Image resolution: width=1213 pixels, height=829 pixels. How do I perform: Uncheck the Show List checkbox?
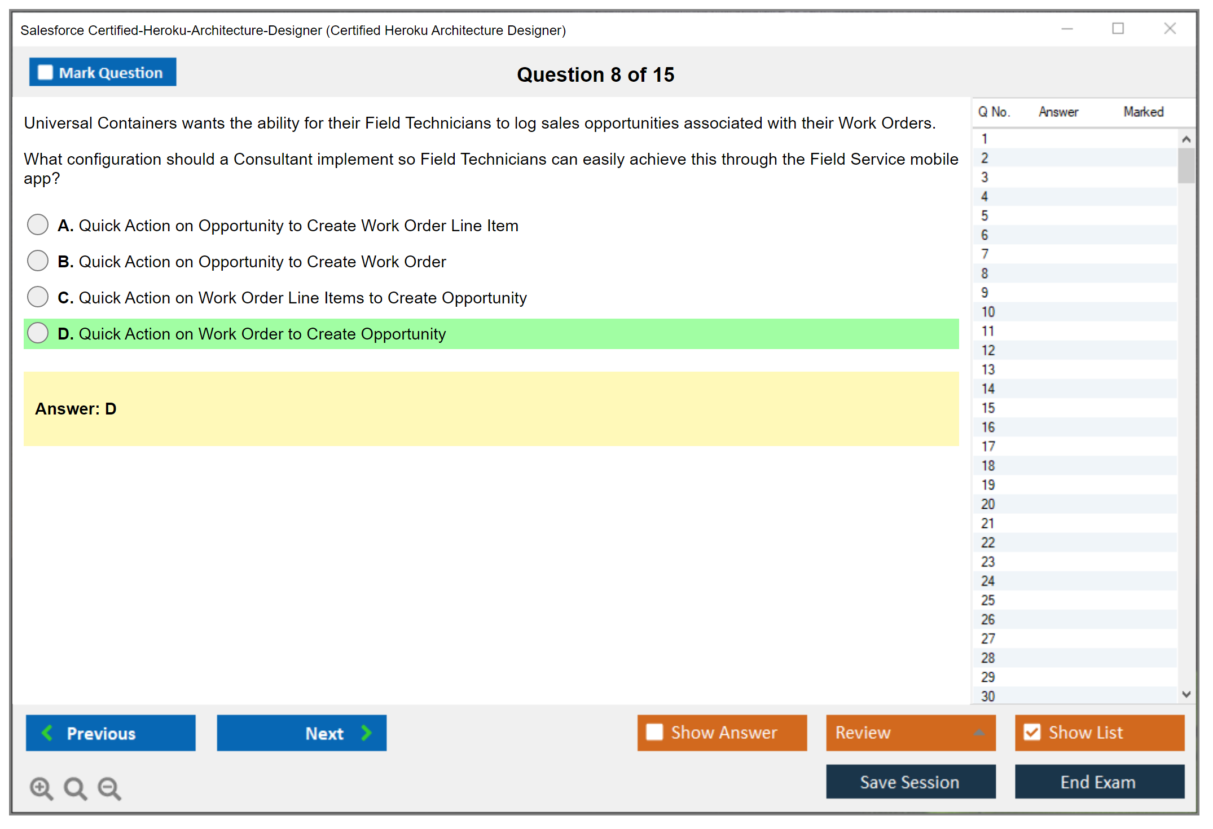click(x=1032, y=732)
